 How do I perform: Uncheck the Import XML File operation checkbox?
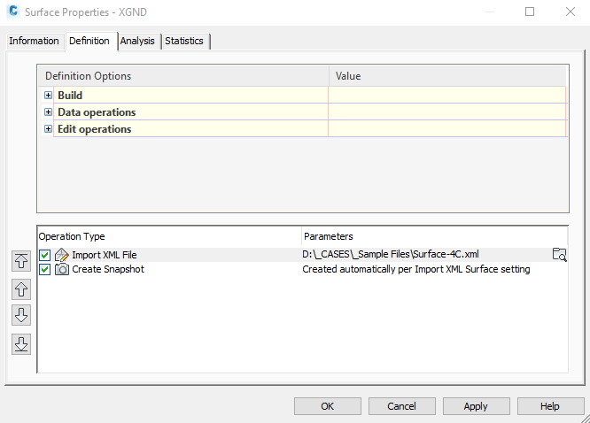(x=45, y=255)
